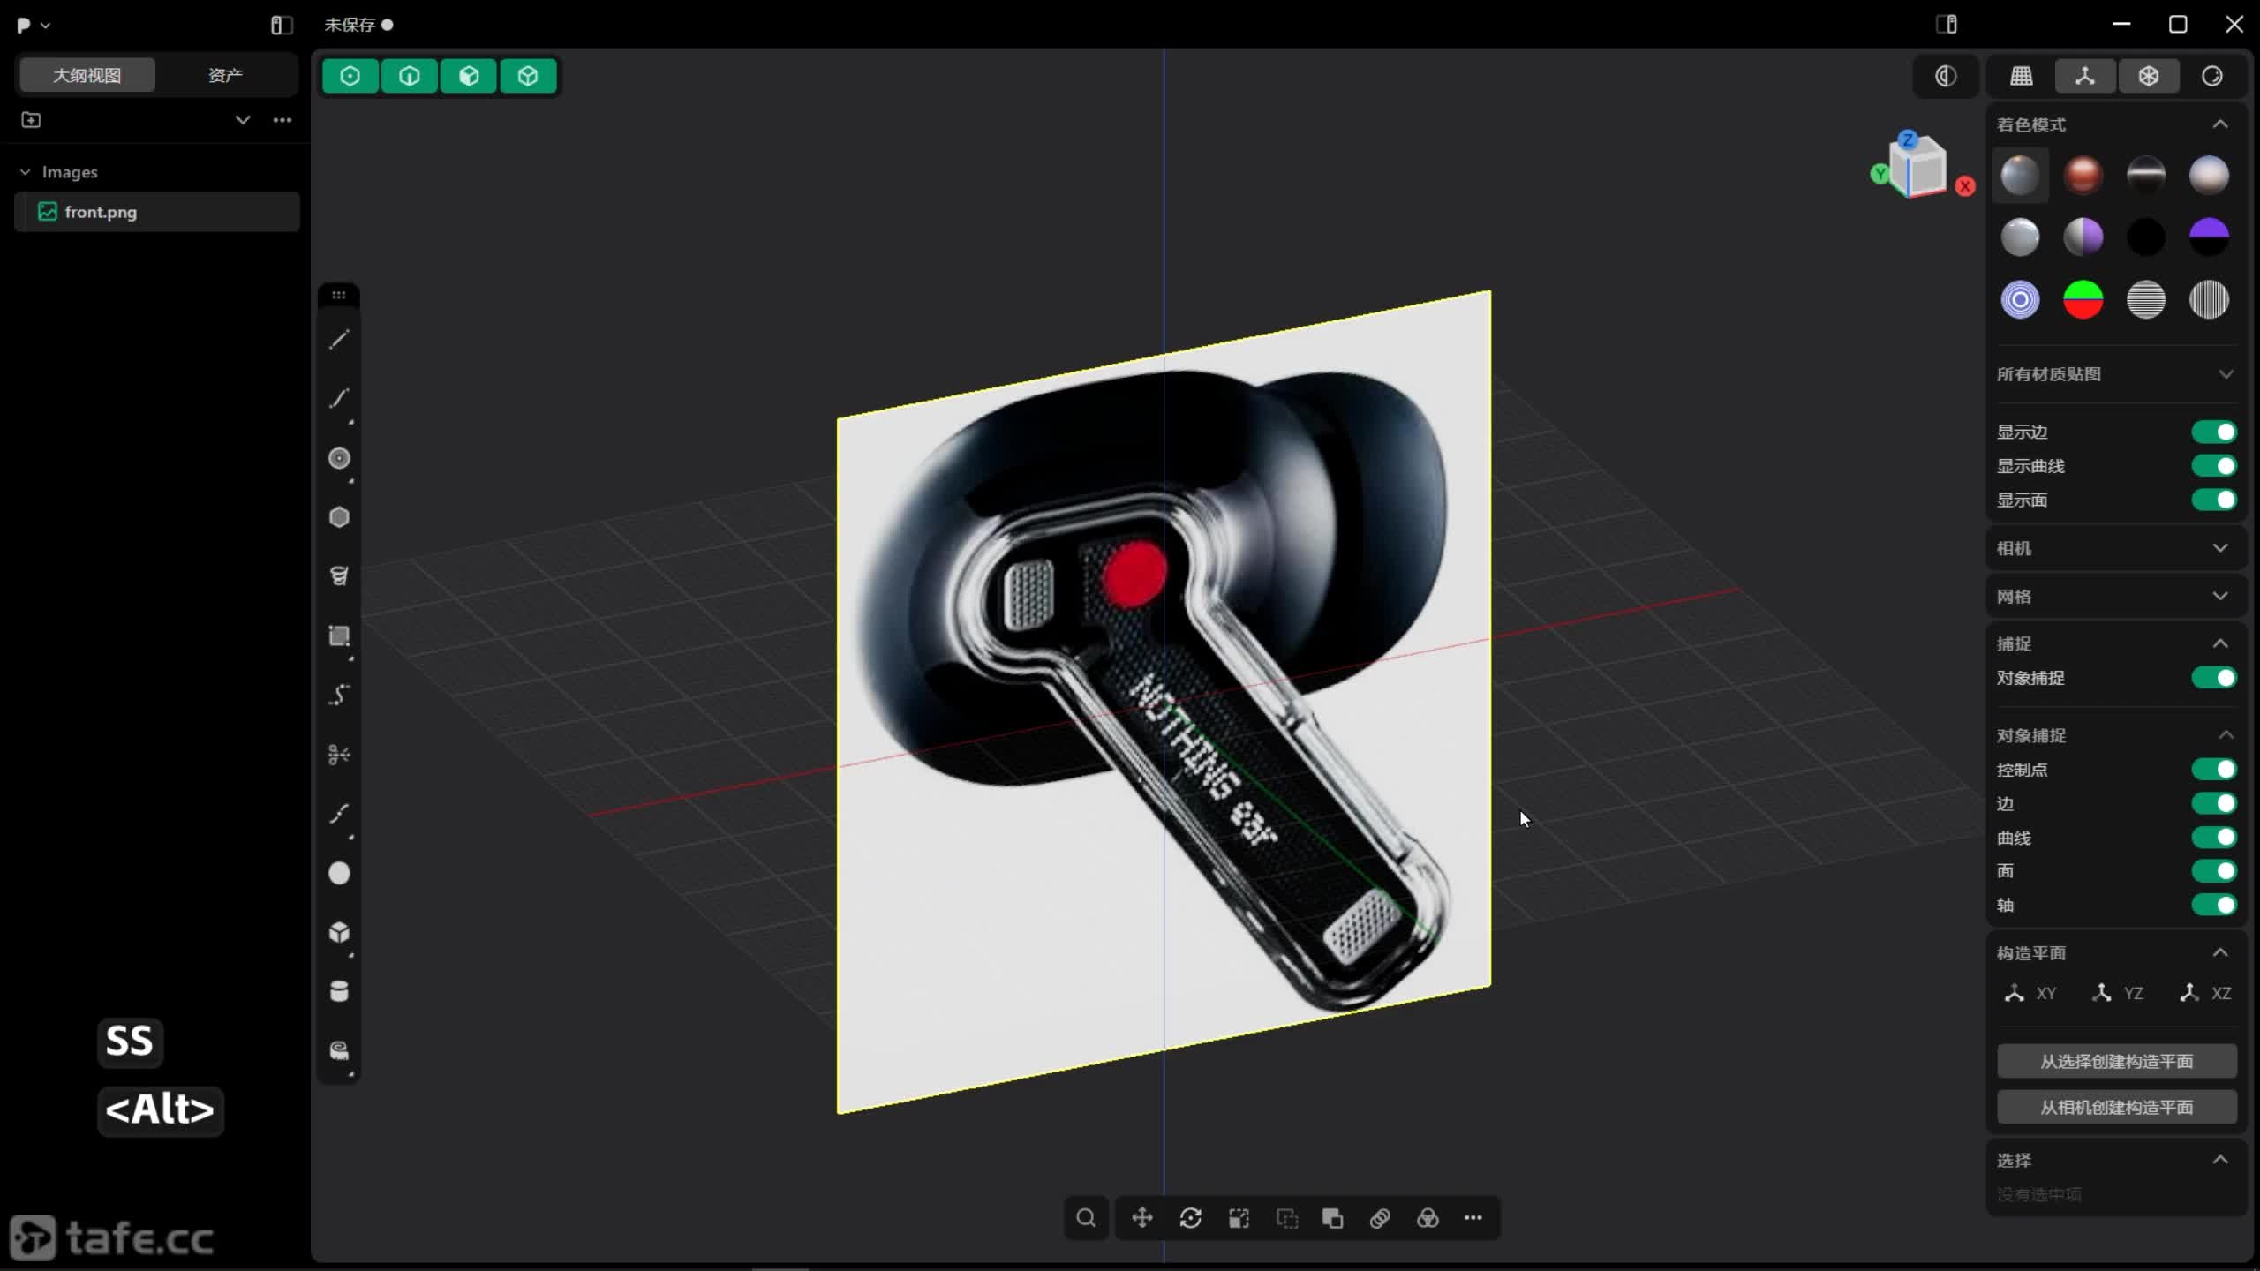The height and width of the screenshot is (1271, 2260).
Task: Select the red-green shading mode swatch
Action: (2083, 300)
